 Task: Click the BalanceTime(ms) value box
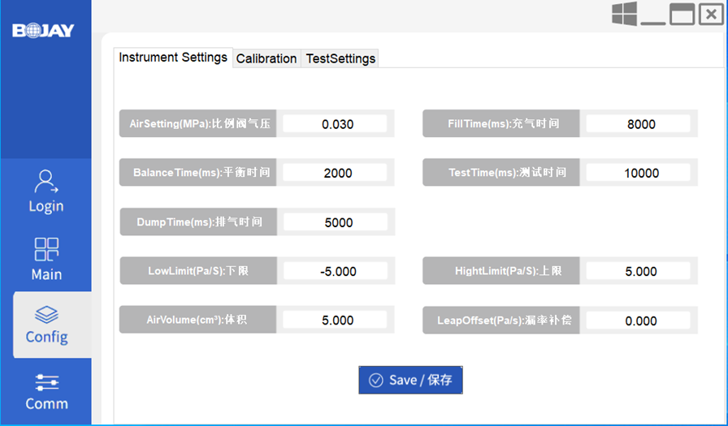[x=337, y=173]
